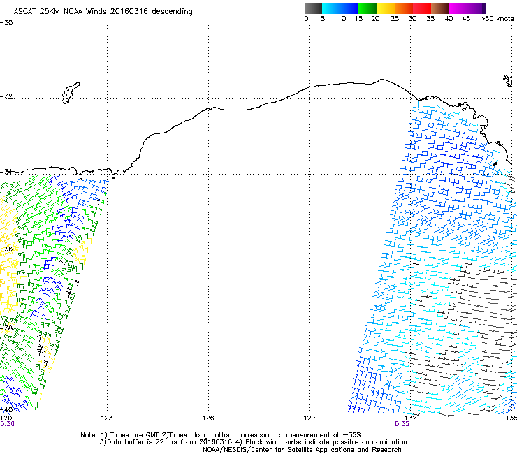Click the '-30' latitude label on the left edge
Image resolution: width=517 pixels, height=454 pixels.
click(6, 23)
